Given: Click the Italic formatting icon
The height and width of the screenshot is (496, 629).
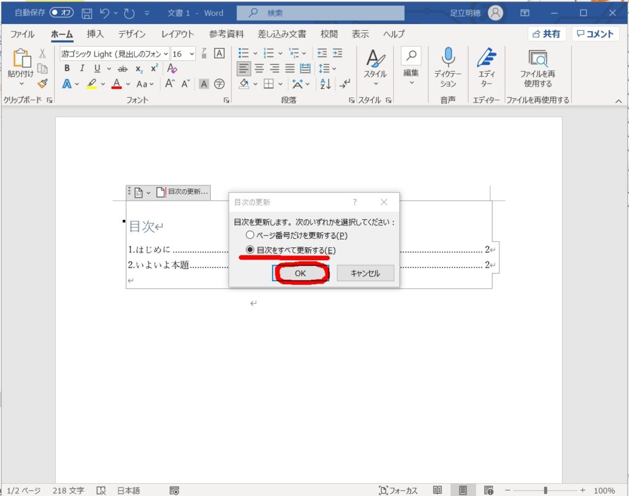Looking at the screenshot, I should coord(82,69).
